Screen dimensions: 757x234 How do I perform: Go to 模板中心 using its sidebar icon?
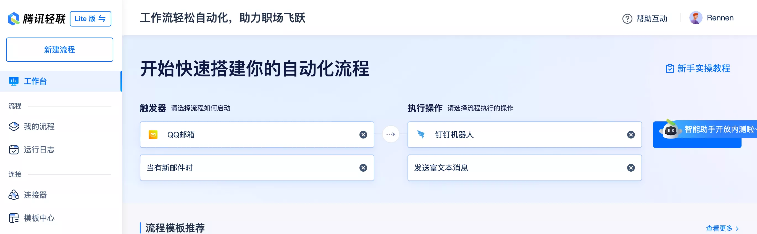click(14, 218)
